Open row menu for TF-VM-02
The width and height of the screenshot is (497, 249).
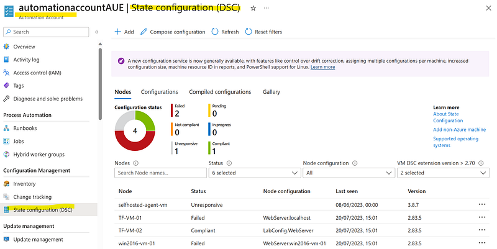coord(482,230)
